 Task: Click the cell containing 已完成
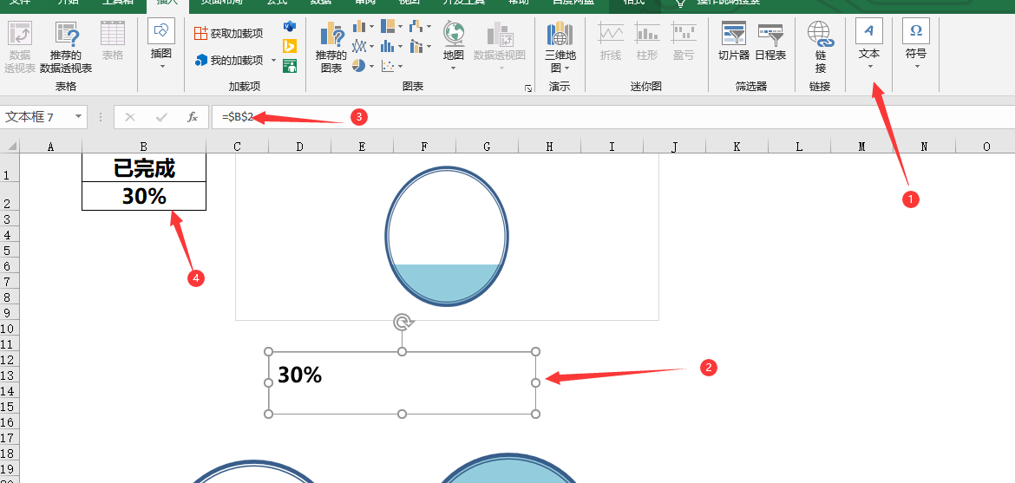click(144, 167)
